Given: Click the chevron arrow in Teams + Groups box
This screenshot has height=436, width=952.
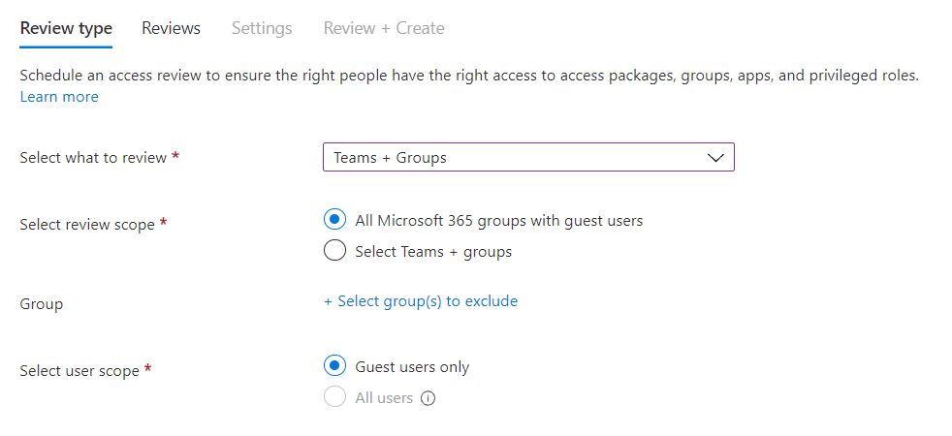Looking at the screenshot, I should 716,158.
